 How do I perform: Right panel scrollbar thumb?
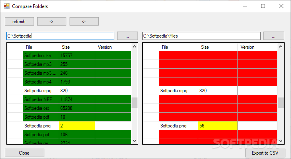(x=281, y=103)
